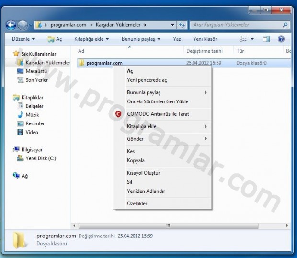Sort by Değiştirme tarihi column header

[x=205, y=51]
